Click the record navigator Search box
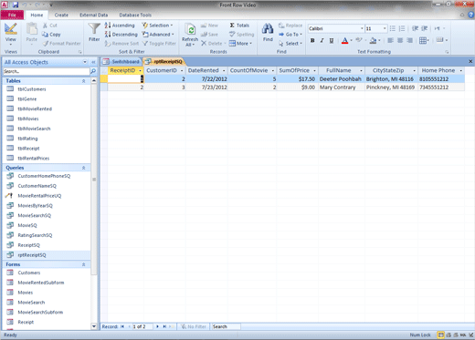 coord(226,326)
